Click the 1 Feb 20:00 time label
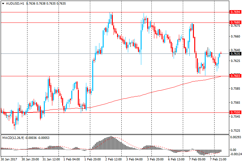This screenshot has height=163, width=242. tap(93, 159)
